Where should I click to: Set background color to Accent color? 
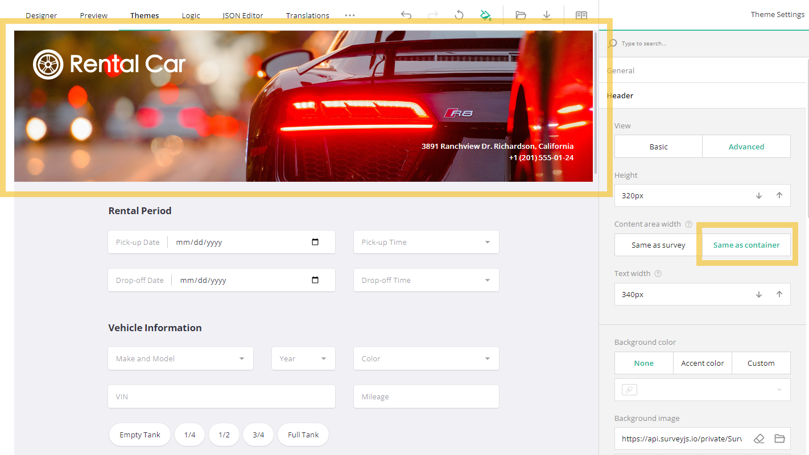(702, 363)
